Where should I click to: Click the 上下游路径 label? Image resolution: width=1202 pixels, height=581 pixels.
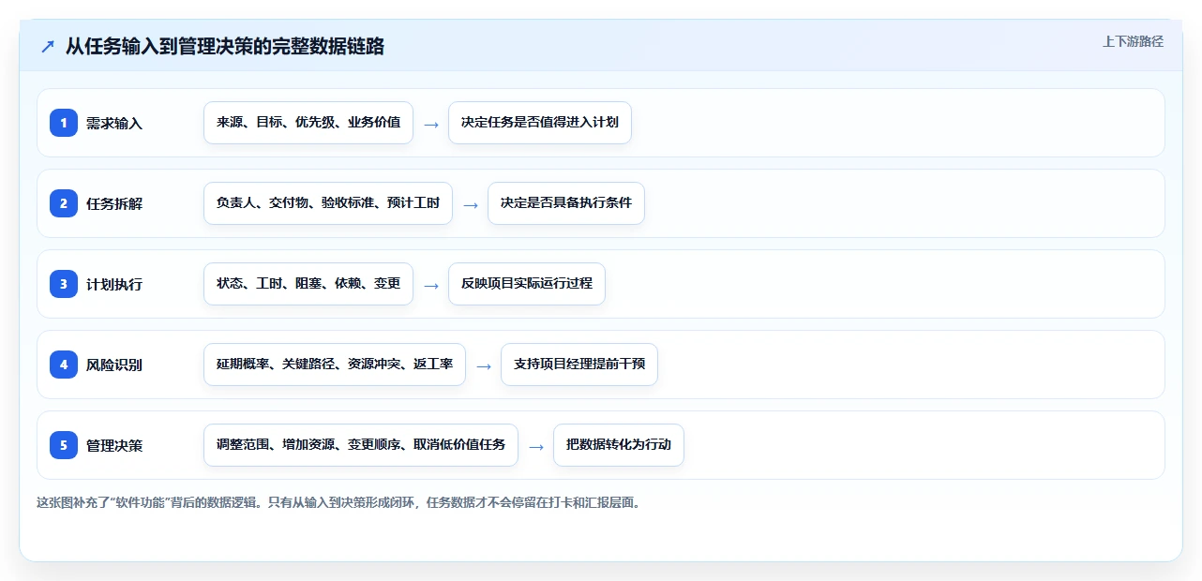[x=1133, y=41]
